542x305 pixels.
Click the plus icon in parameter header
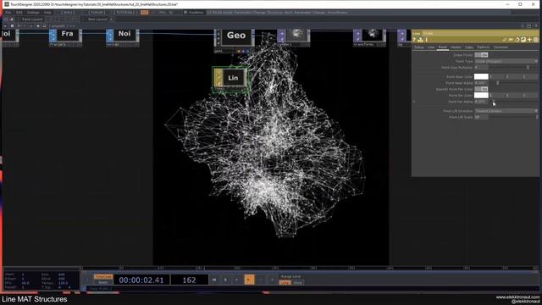pos(529,40)
